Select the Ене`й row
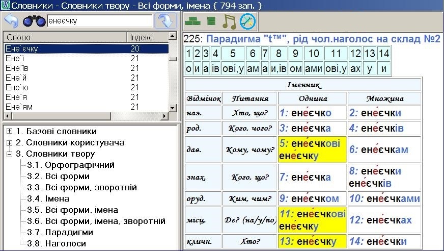The image size is (444, 251). (x=87, y=78)
